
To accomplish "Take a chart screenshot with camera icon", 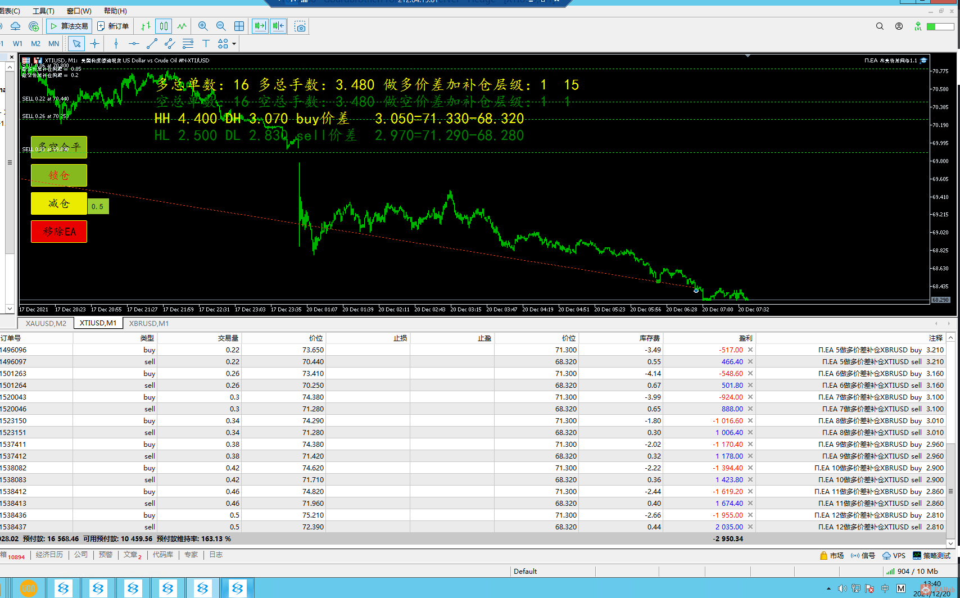I will point(300,26).
